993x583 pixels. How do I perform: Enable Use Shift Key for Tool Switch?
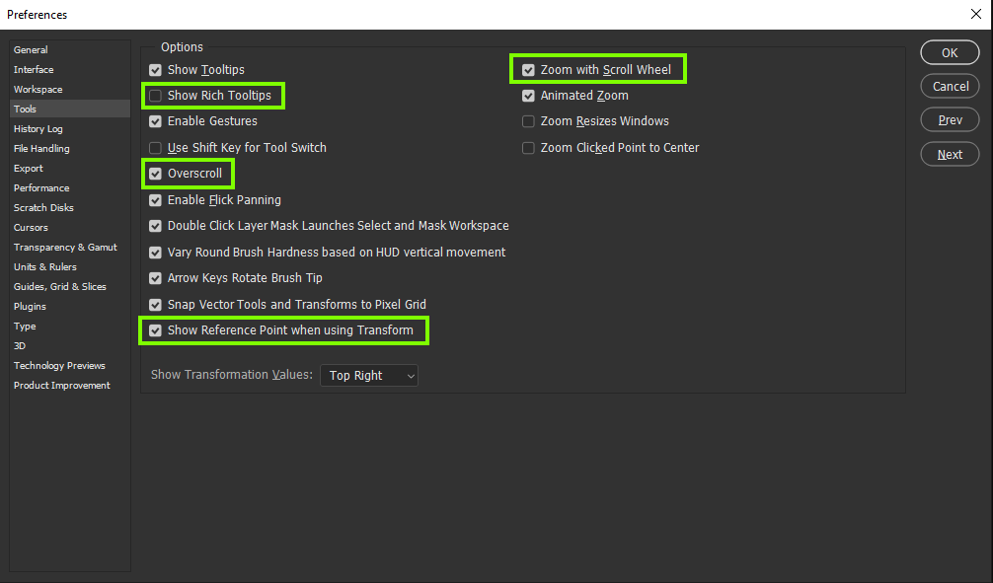pos(155,147)
